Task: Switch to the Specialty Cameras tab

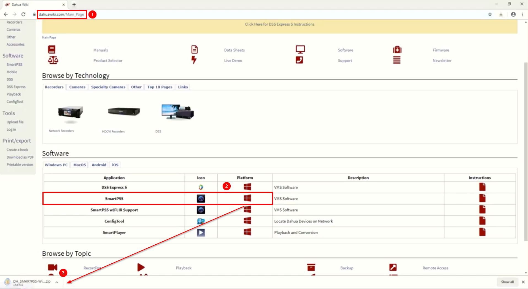Action: pyautogui.click(x=108, y=87)
